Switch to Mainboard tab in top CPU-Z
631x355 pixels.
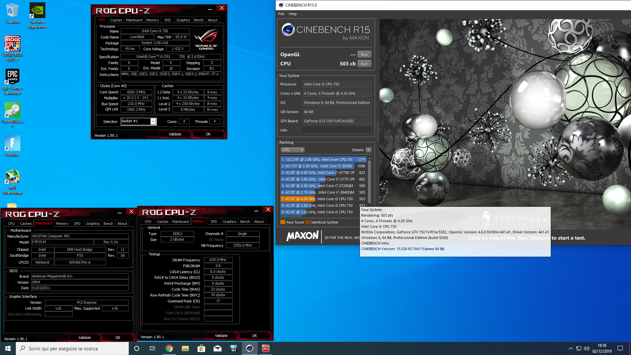point(134,20)
